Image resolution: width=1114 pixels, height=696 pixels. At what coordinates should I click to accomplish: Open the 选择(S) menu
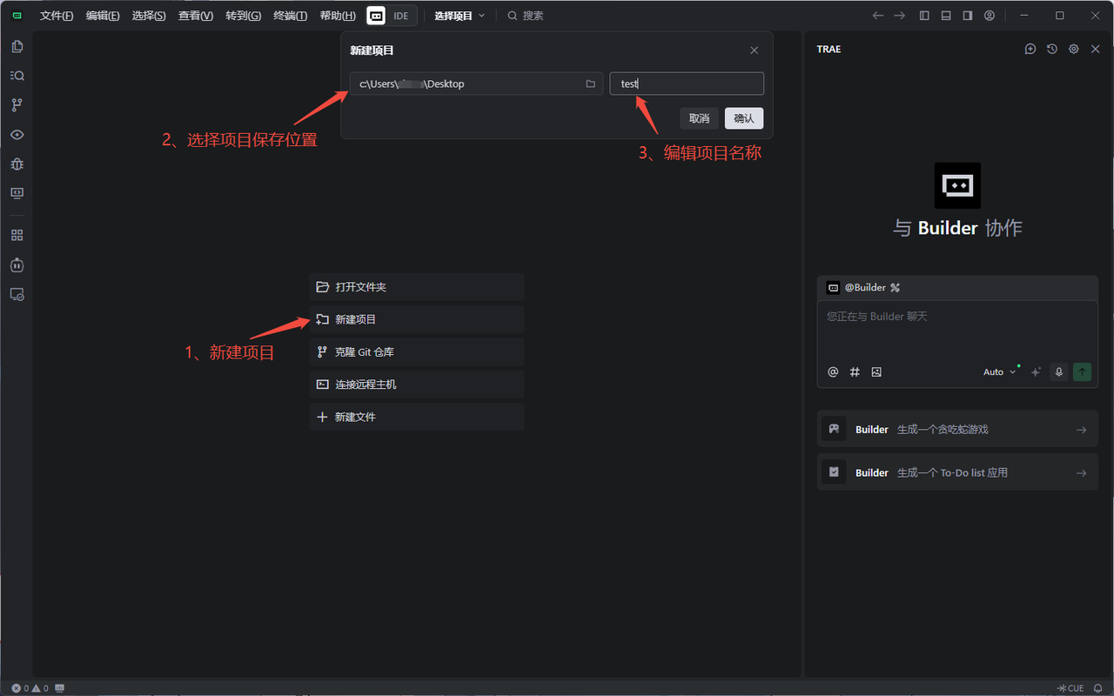pos(149,16)
